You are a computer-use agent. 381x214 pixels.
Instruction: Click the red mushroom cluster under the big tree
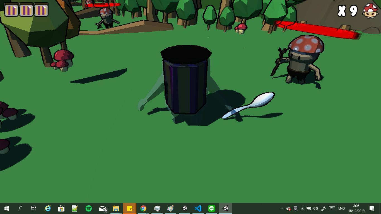[x=62, y=60]
